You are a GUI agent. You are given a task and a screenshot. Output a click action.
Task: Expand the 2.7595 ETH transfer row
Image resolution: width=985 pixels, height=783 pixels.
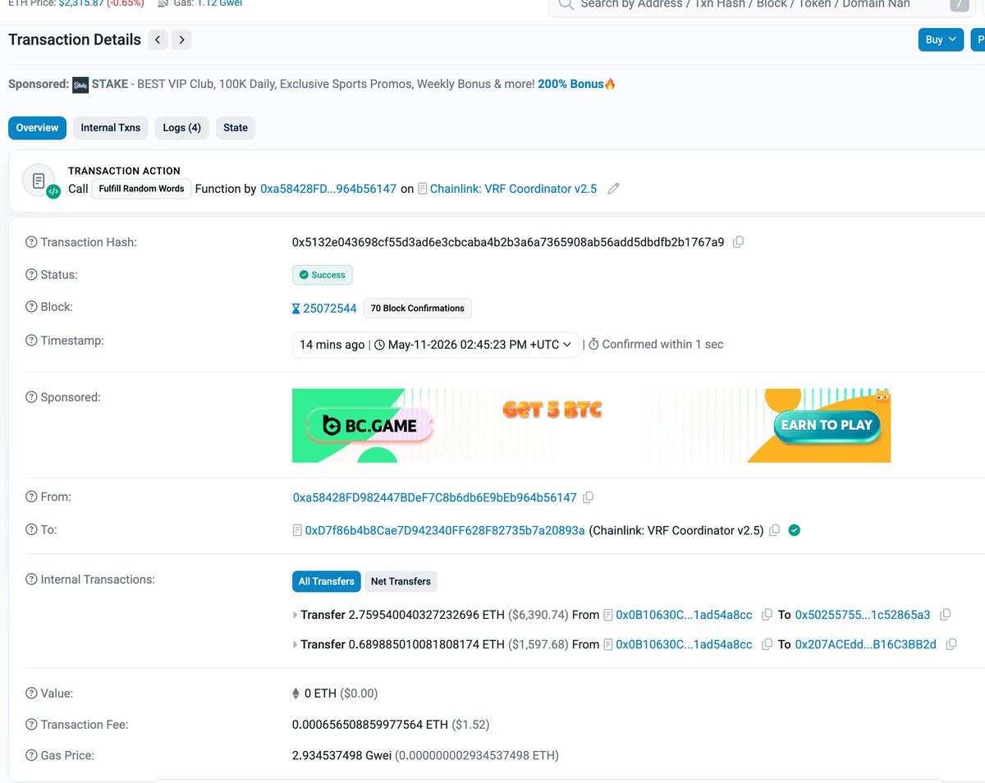(x=295, y=615)
